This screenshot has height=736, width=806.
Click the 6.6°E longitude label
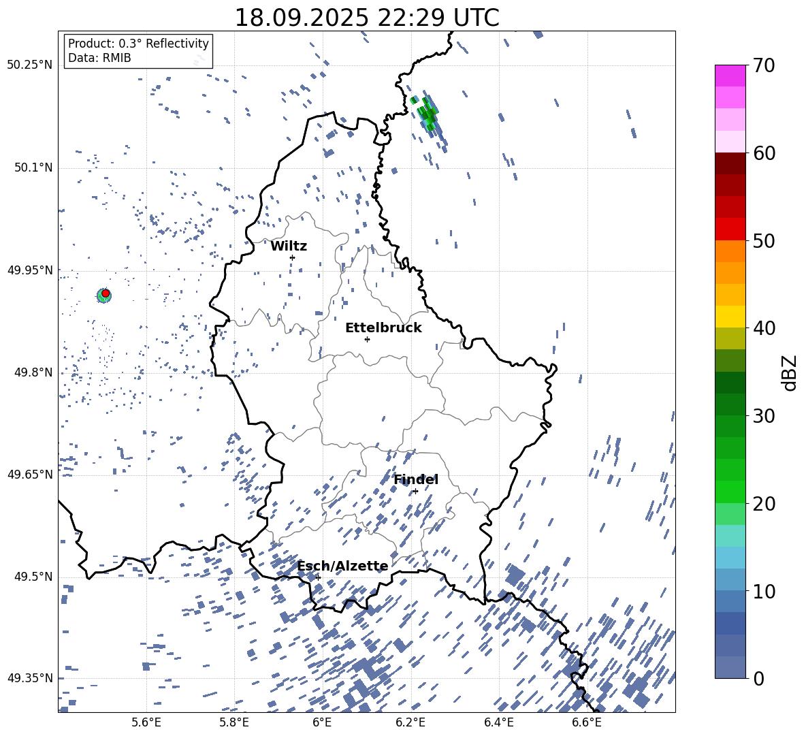pos(587,722)
